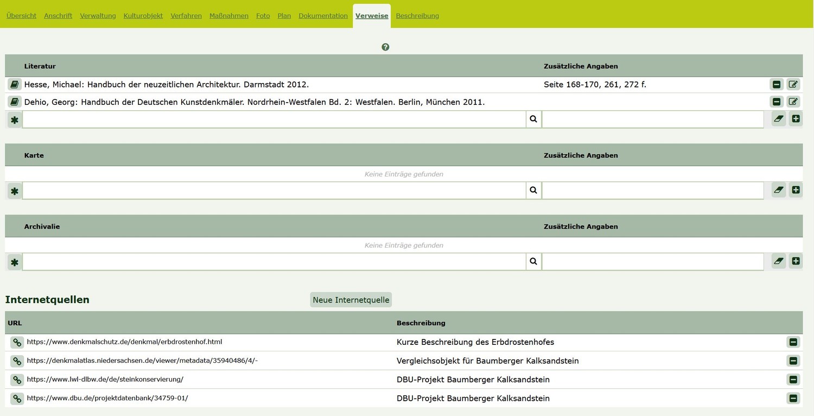Remove the Vergleichsobjekt für Baumberger Kalksandstein source

[793, 361]
